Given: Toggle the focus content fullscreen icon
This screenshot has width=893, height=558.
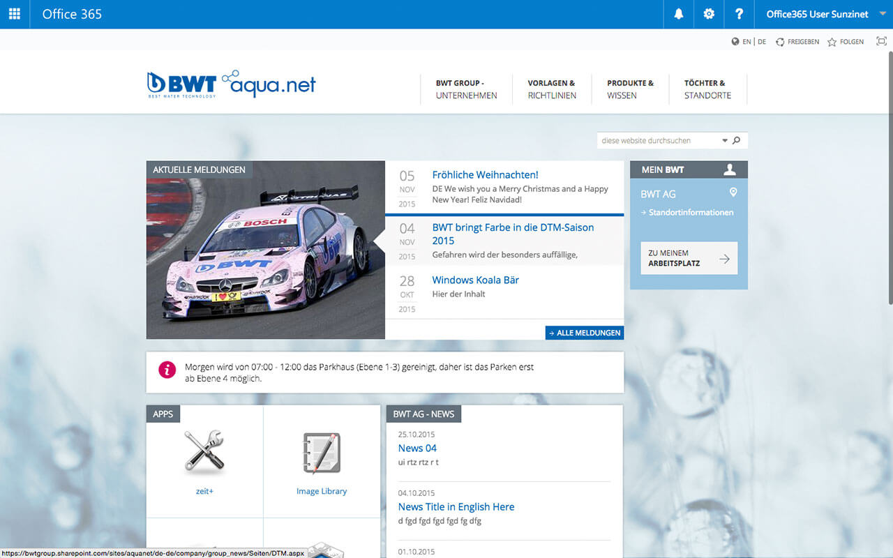Looking at the screenshot, I should 881,42.
